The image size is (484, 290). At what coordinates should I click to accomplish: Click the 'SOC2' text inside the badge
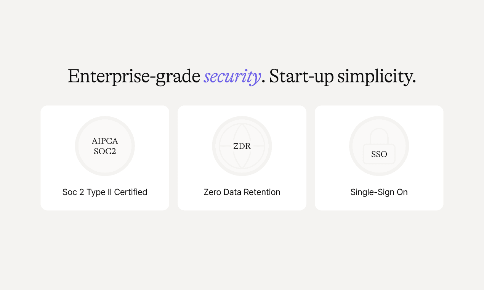(105, 151)
